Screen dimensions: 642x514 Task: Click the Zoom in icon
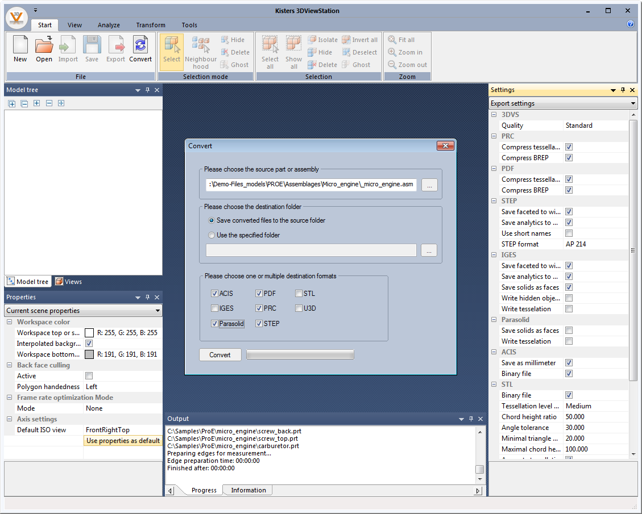[405, 52]
